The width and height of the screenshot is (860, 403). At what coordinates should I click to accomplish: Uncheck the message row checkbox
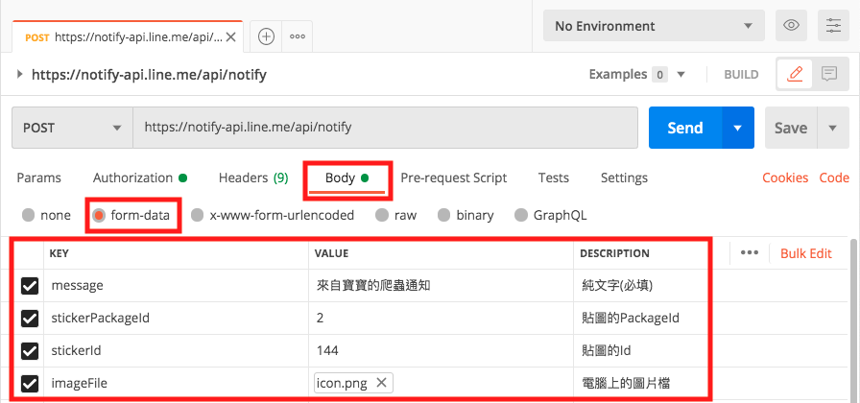(x=29, y=286)
